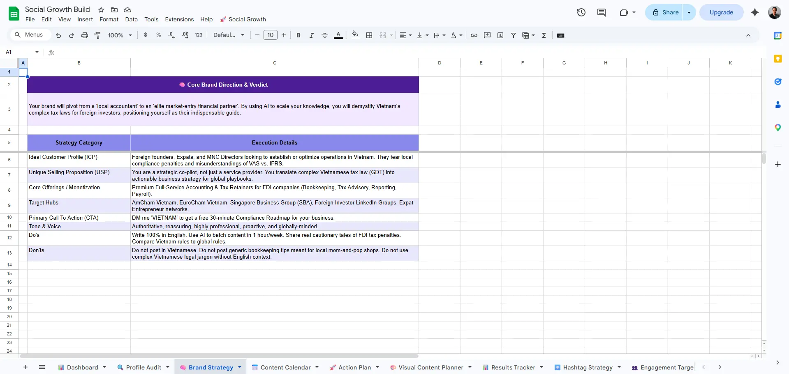The width and height of the screenshot is (789, 374).
Task: Star the Social Growth Build document
Action: [x=101, y=10]
